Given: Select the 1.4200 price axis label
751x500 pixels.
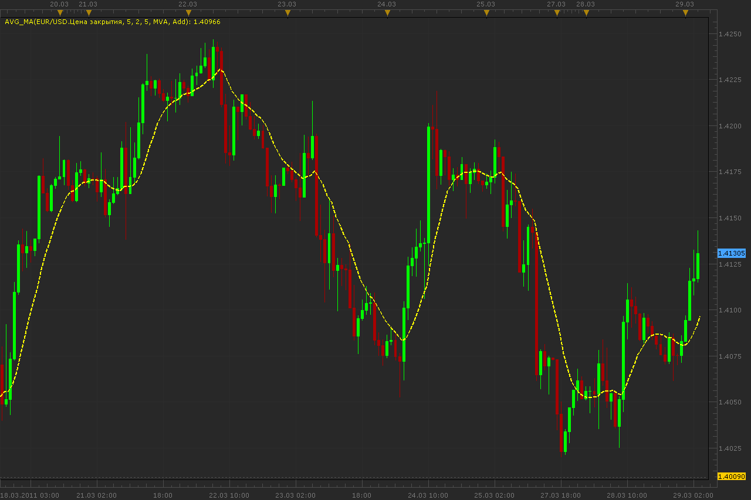Looking at the screenshot, I should [x=730, y=126].
